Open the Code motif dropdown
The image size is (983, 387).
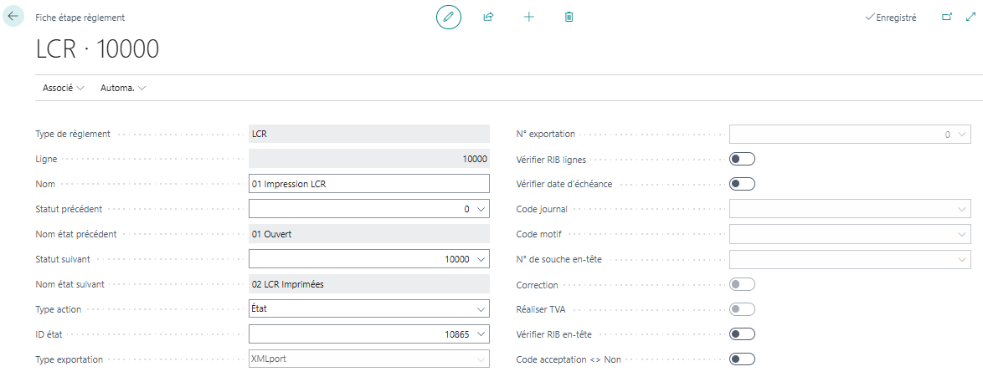pos(962,234)
